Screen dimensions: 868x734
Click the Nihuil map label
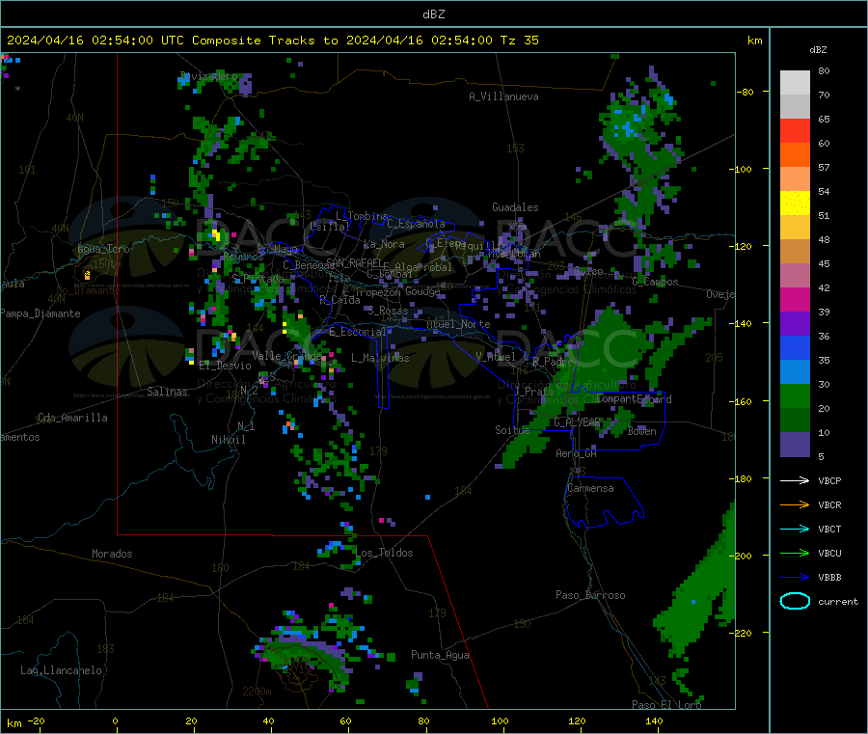(x=228, y=440)
